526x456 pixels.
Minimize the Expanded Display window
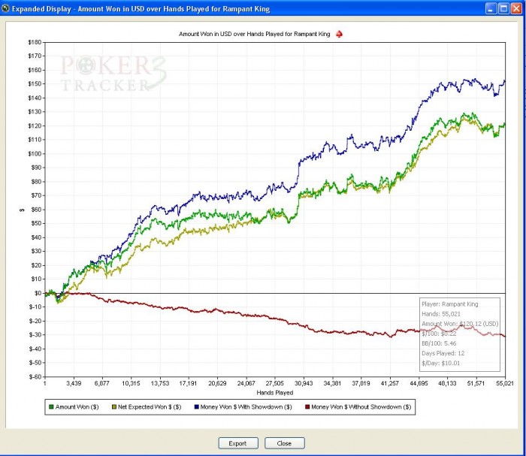pyautogui.click(x=491, y=8)
